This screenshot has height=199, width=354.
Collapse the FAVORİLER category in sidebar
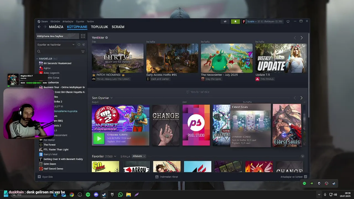tap(37, 59)
